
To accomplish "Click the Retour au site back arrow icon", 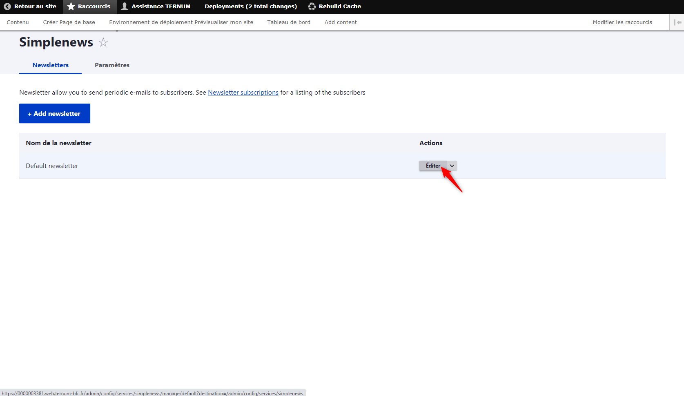I will 7,7.
